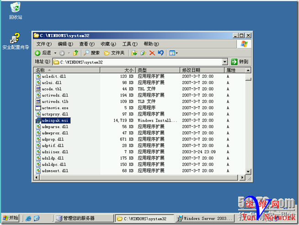Select the adminpak.msi installer icon

[x=38, y=120]
